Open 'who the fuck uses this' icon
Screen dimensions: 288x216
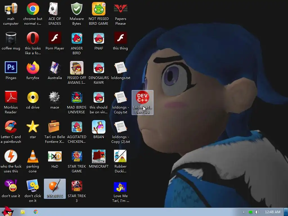coord(11,162)
